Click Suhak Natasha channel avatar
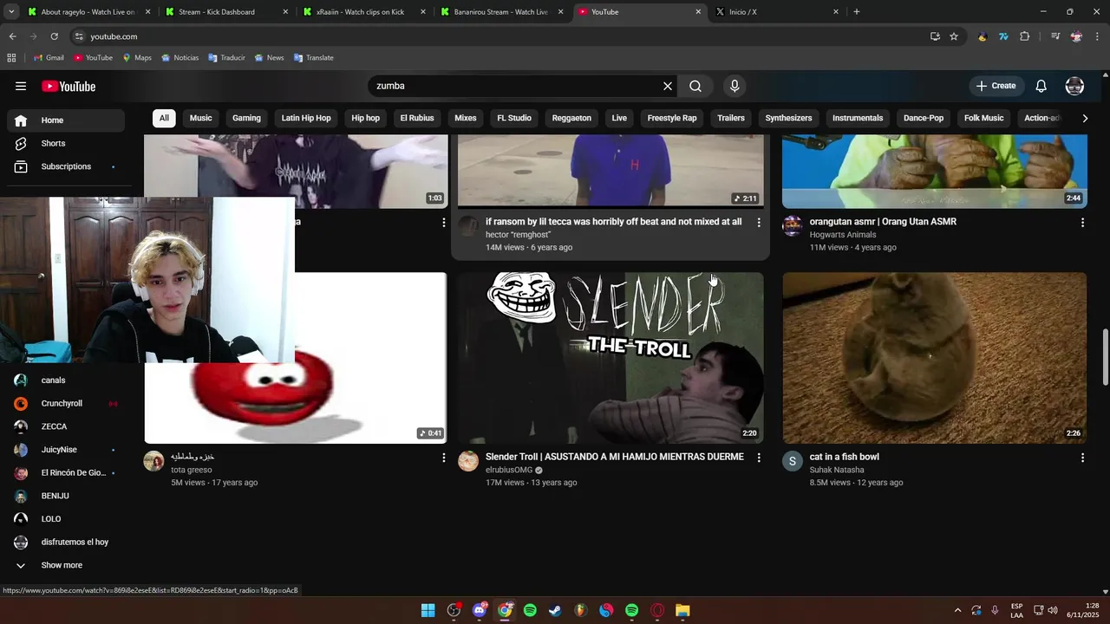The width and height of the screenshot is (1110, 624). pos(793,461)
